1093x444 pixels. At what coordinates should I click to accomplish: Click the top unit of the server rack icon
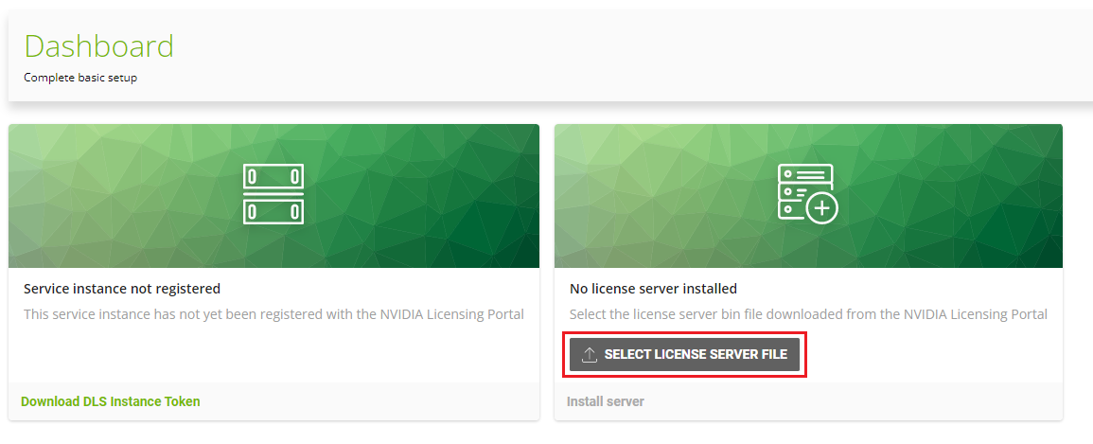[273, 177]
